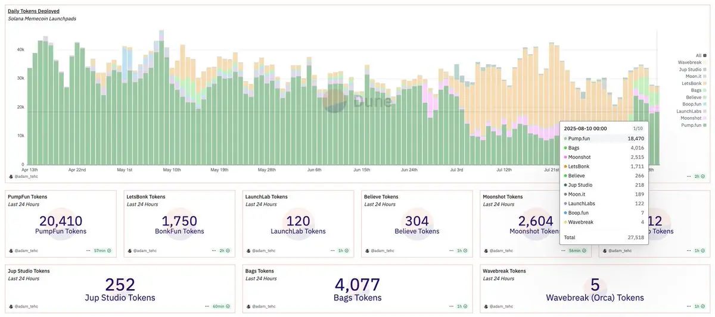Open the three-dots menu on Moonshot Tokens card
The image size is (715, 317).
pyautogui.click(x=563, y=250)
